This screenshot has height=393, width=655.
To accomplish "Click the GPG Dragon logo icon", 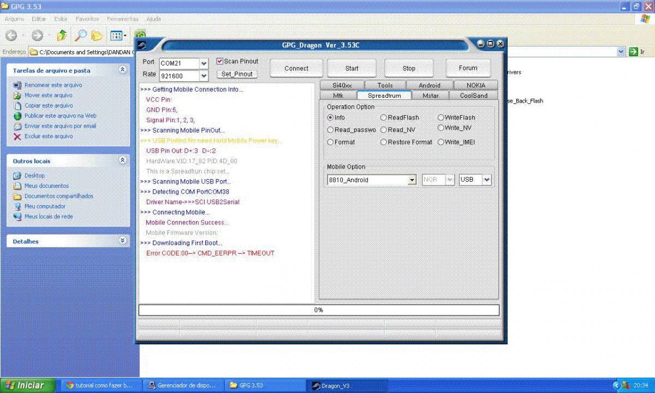I will (x=141, y=45).
